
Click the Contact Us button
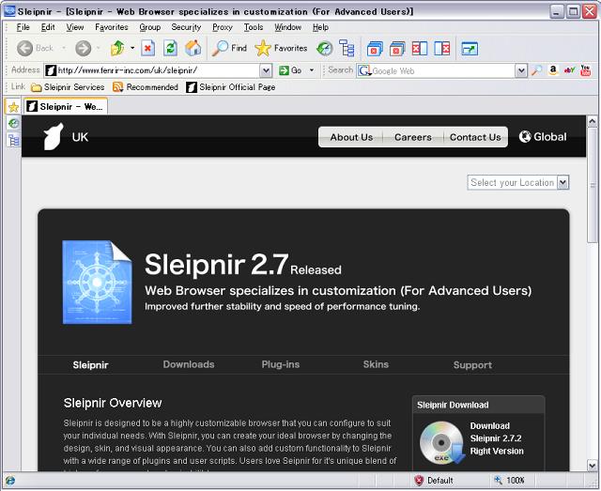[475, 137]
